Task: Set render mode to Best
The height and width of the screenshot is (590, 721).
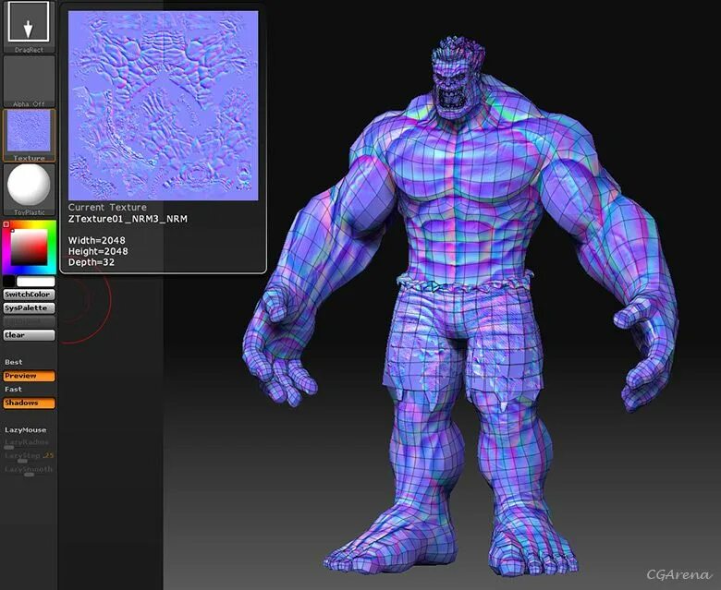Action: [14, 362]
